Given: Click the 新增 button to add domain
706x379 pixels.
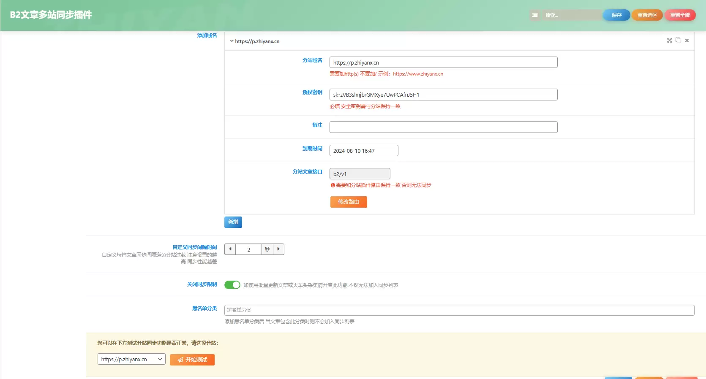Looking at the screenshot, I should coord(233,222).
